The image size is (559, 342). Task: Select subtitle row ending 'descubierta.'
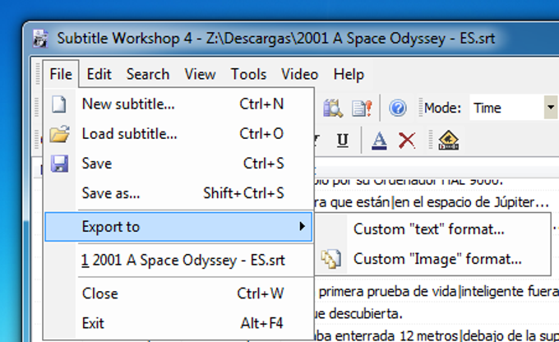pos(437,314)
